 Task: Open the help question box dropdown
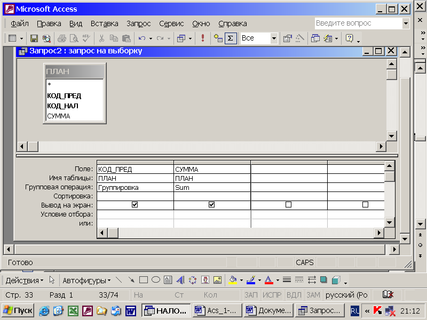click(x=406, y=23)
